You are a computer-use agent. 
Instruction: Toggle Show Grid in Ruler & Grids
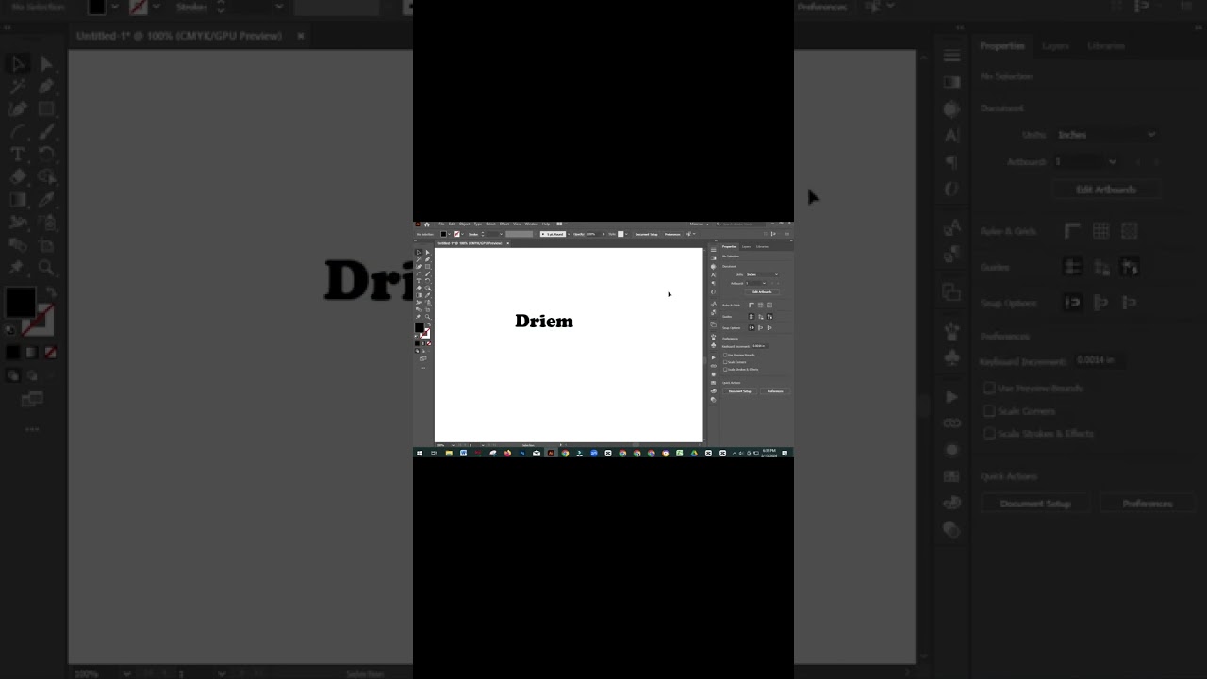[x=760, y=305]
